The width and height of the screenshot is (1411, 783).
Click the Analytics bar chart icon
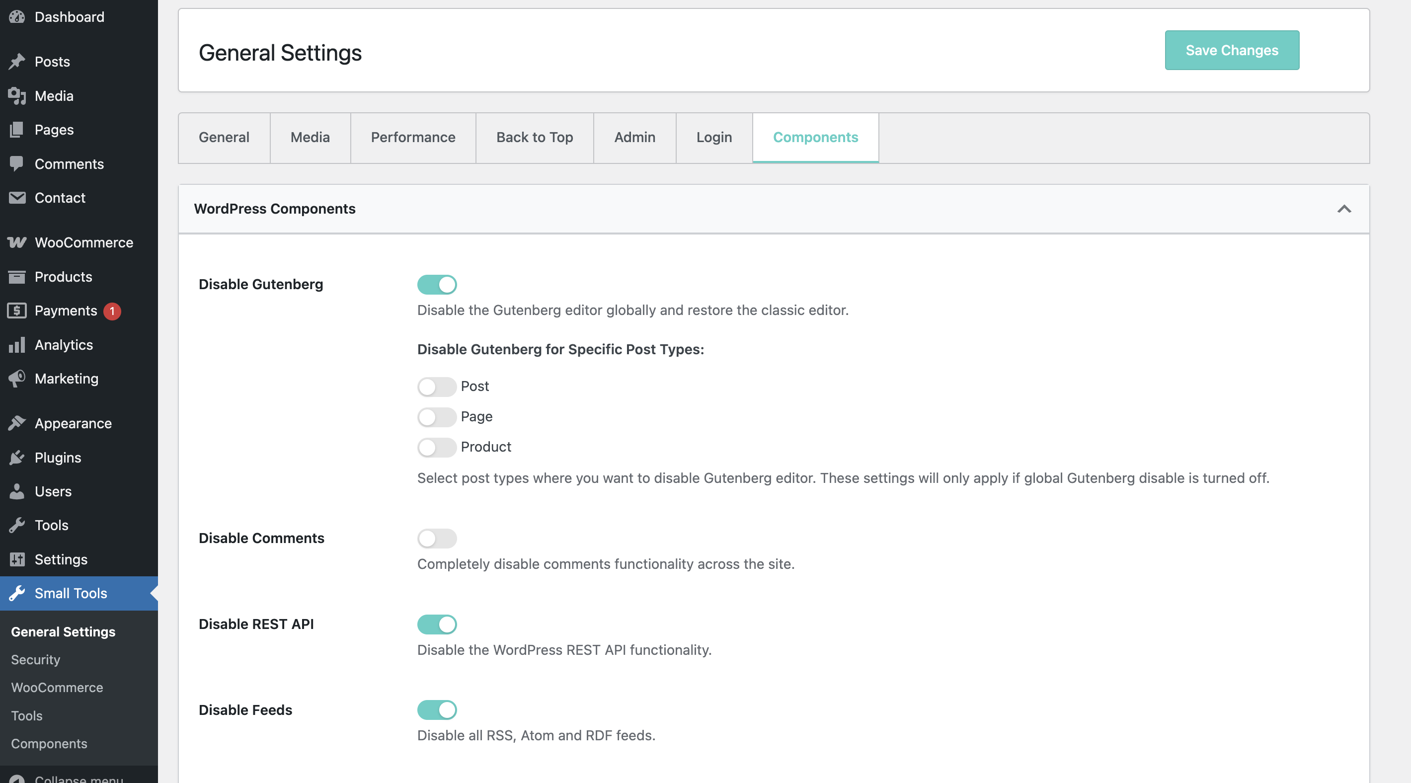click(17, 345)
